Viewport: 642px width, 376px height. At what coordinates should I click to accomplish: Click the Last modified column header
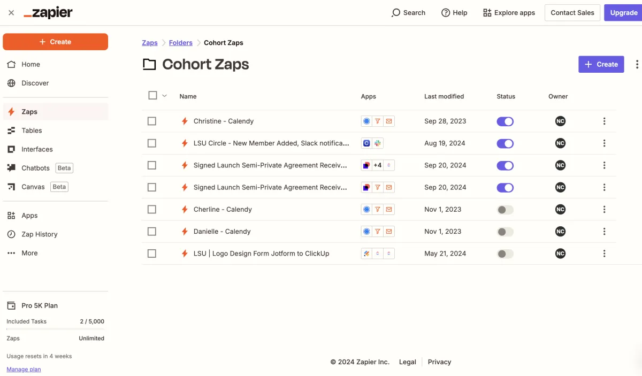coord(444,96)
